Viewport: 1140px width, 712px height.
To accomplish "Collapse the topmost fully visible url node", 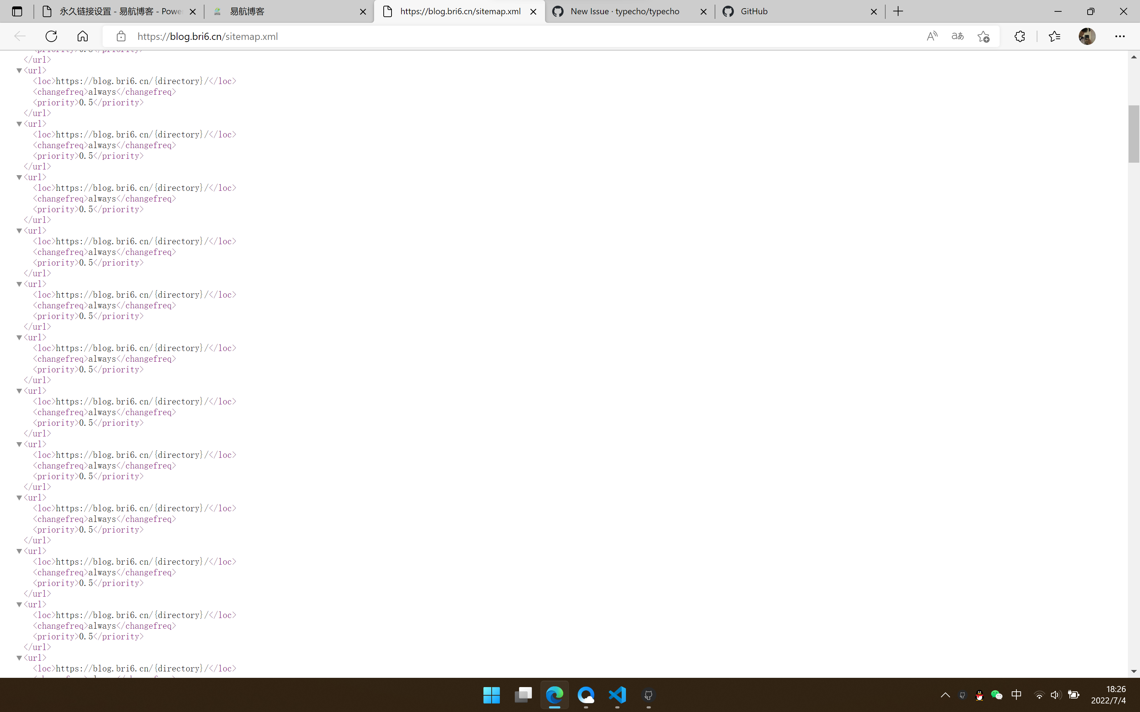I will [19, 70].
